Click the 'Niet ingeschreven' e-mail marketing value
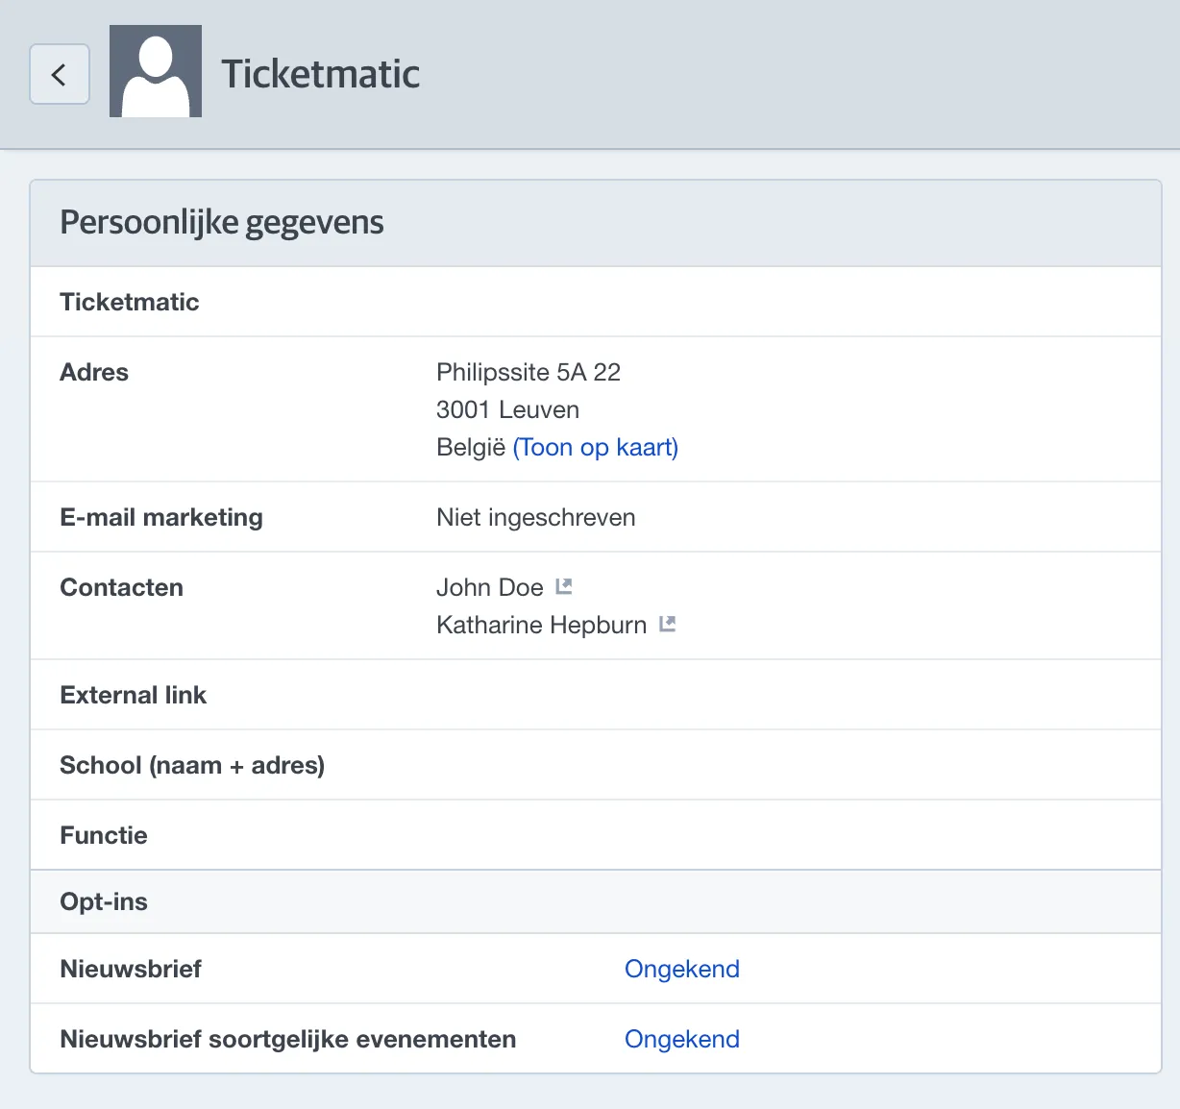 (536, 517)
